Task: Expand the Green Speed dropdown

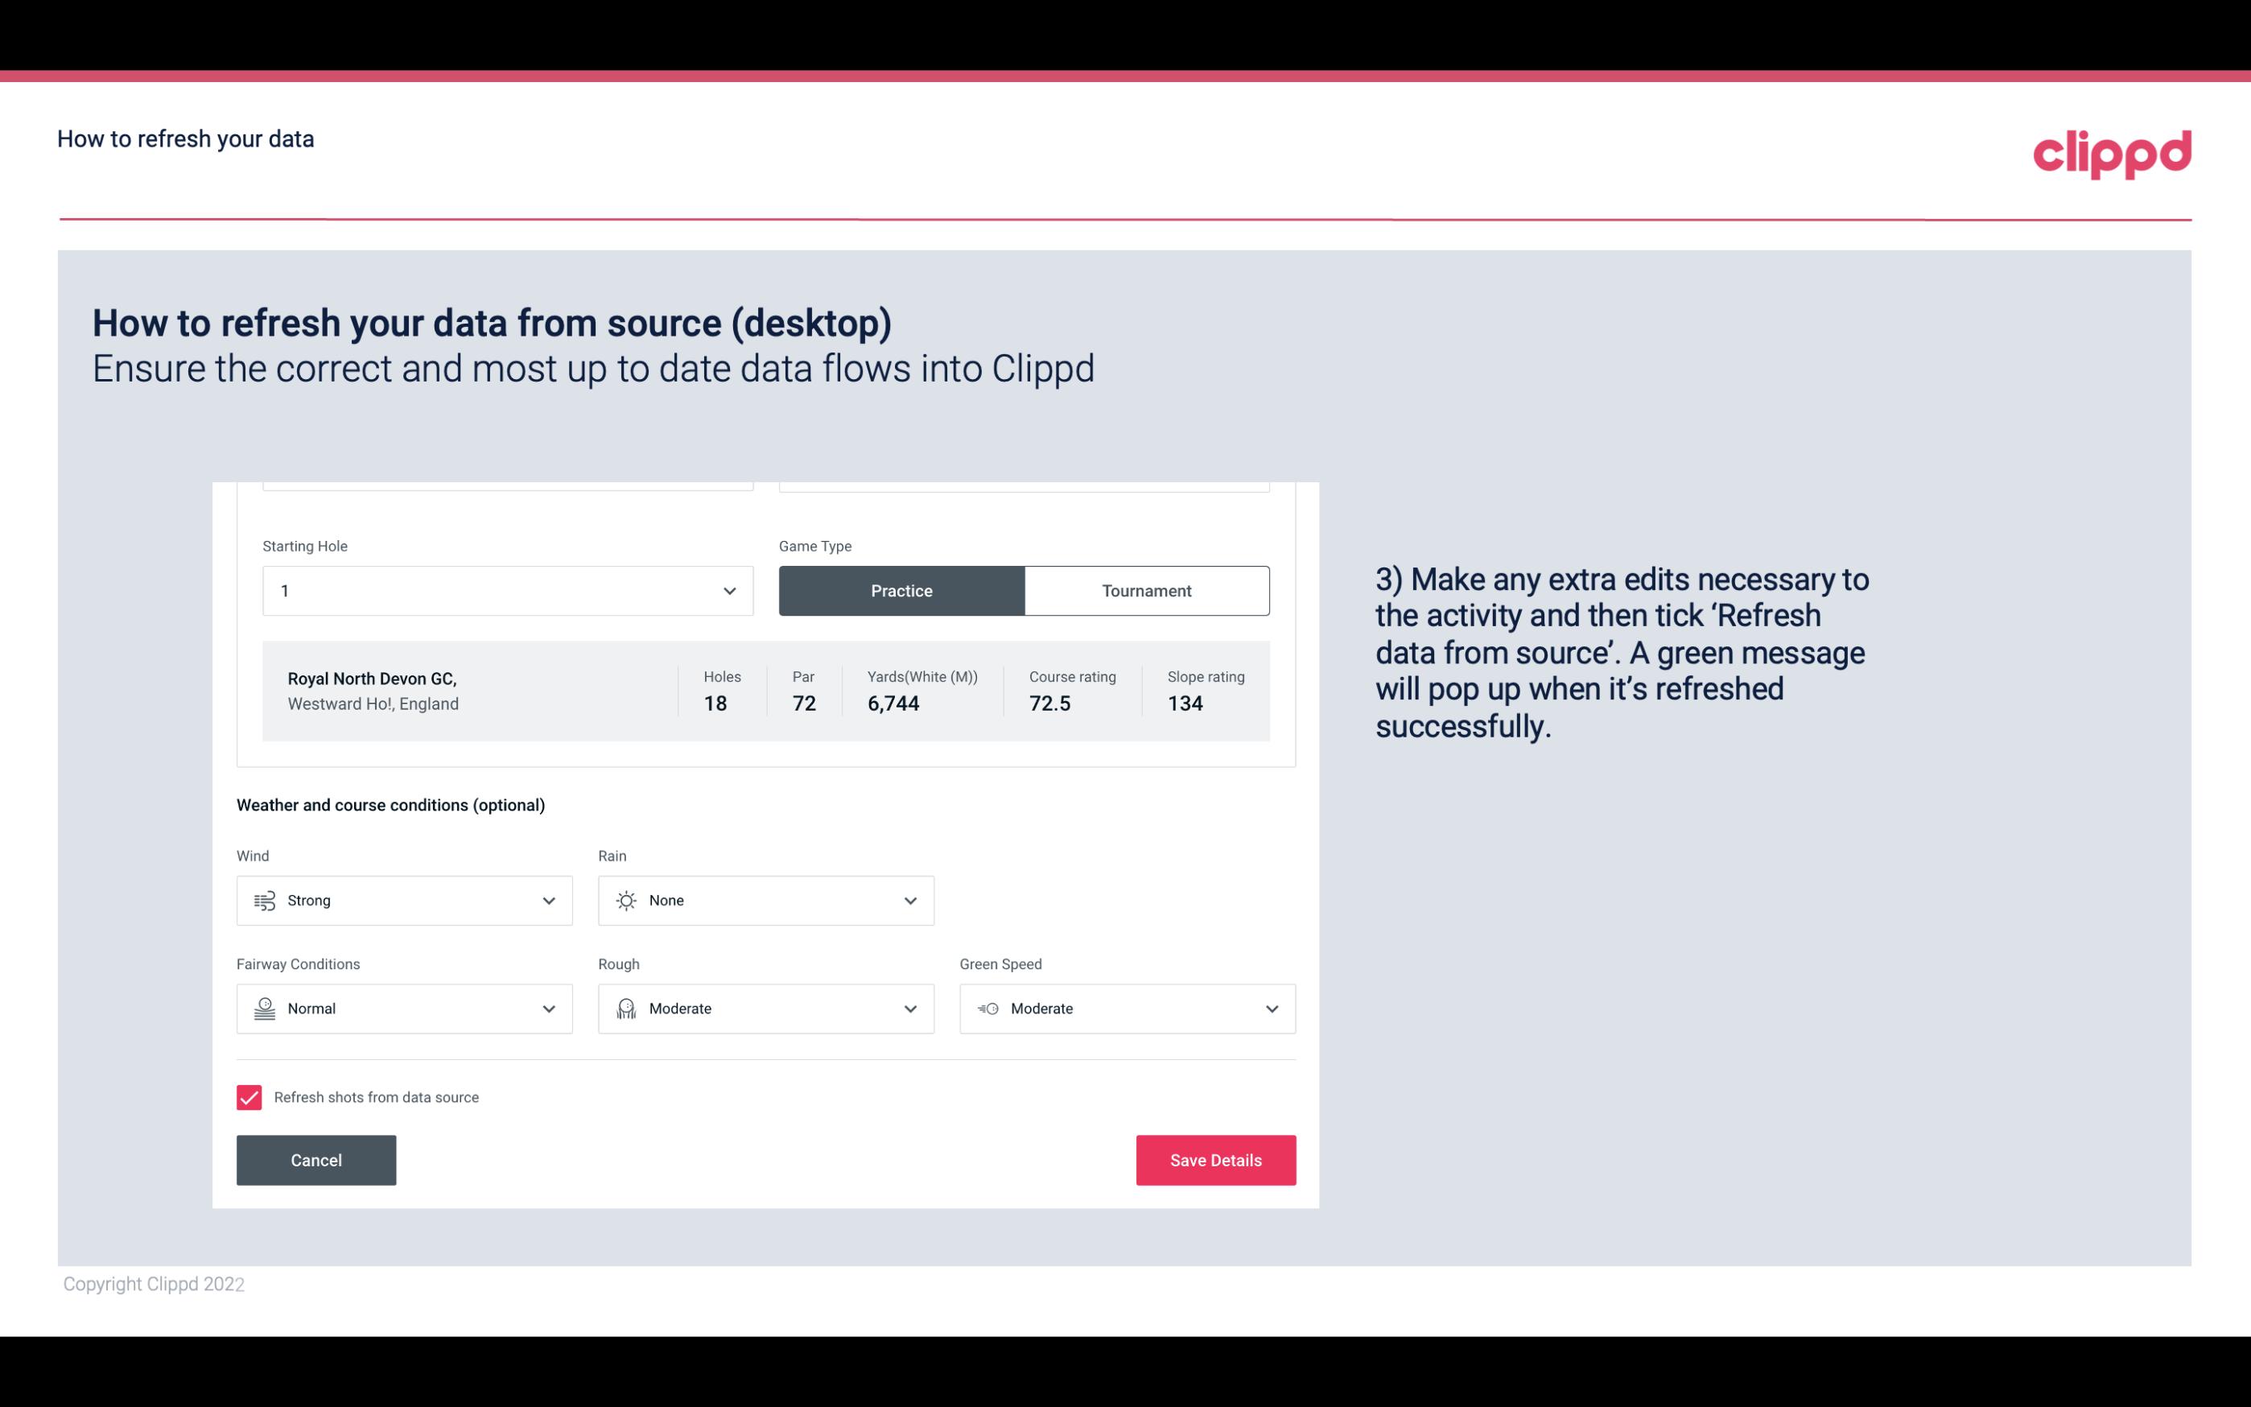Action: 1272,1009
